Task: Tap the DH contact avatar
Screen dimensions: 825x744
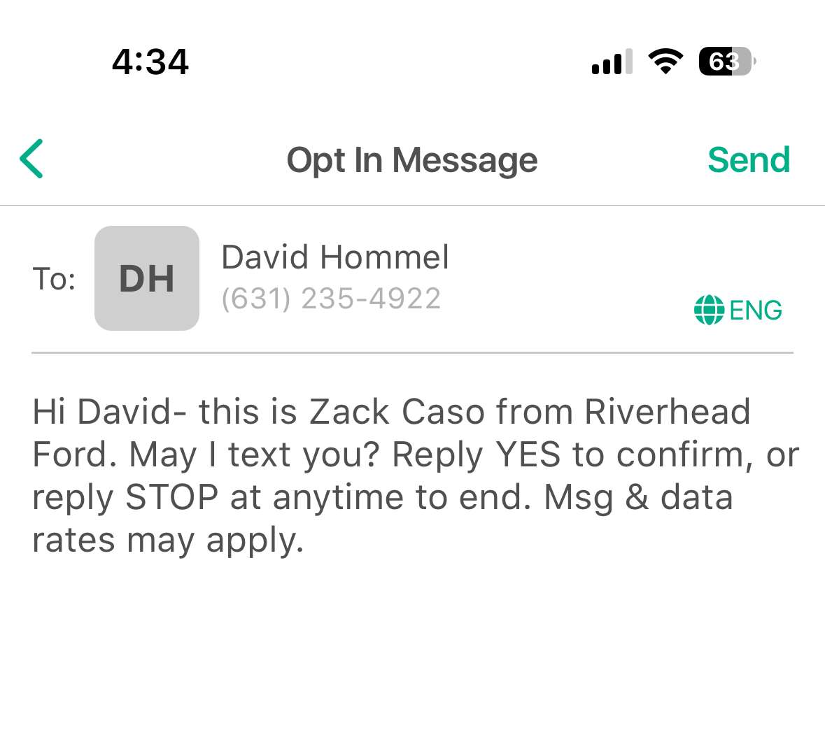Action: (x=147, y=278)
